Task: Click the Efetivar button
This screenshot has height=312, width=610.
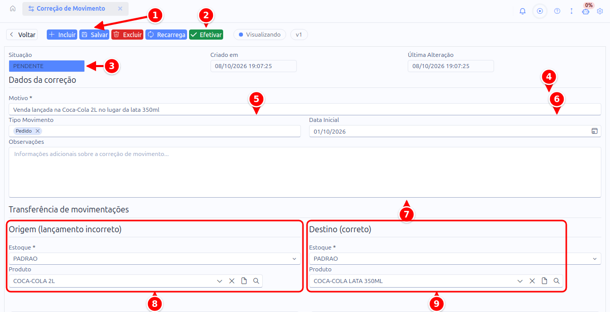Action: 206,35
